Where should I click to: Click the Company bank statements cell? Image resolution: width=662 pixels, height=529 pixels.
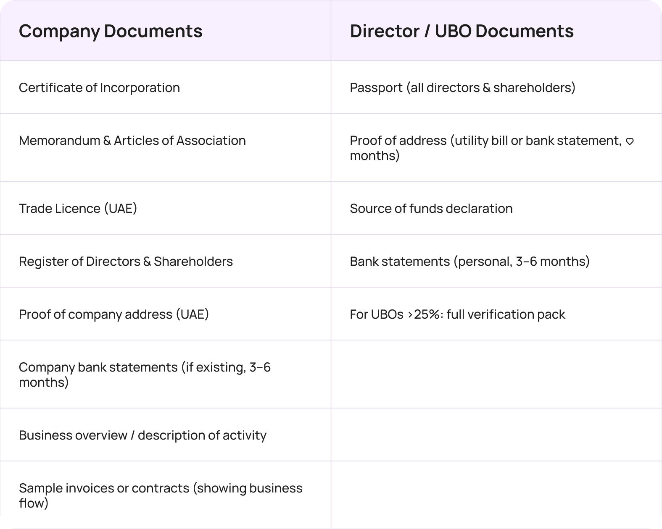(145, 374)
